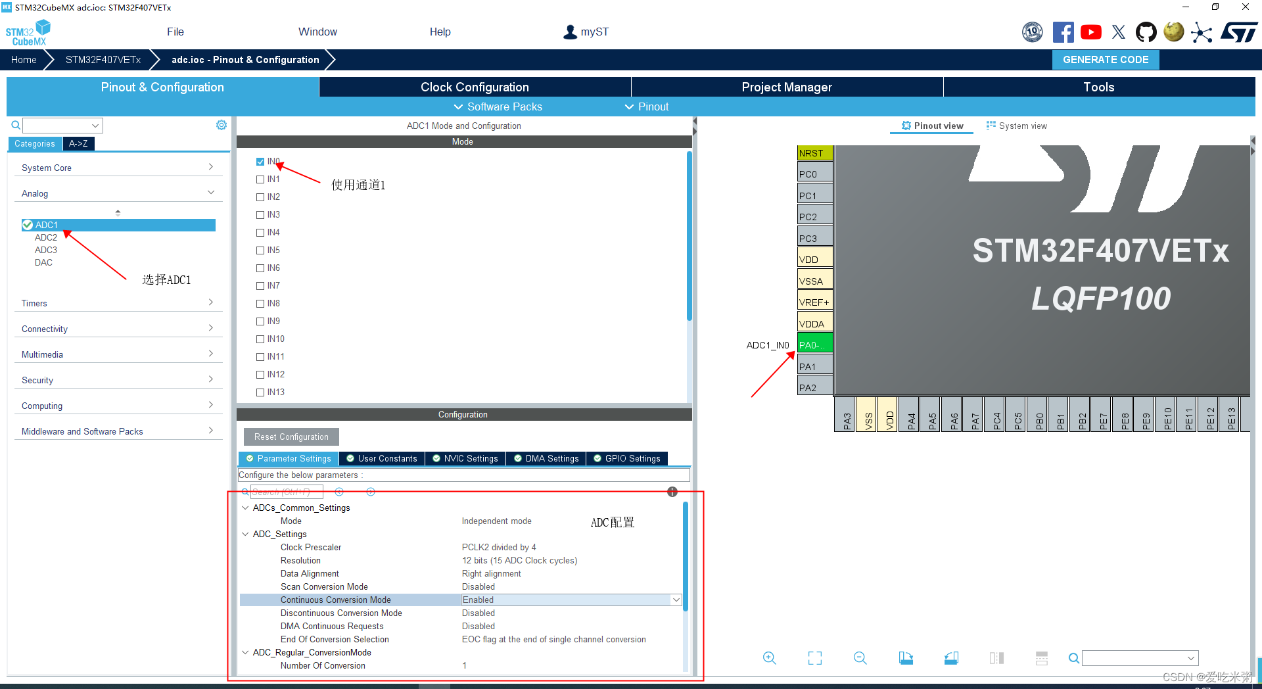
Task: Zoom in on the pinout view
Action: 770,658
